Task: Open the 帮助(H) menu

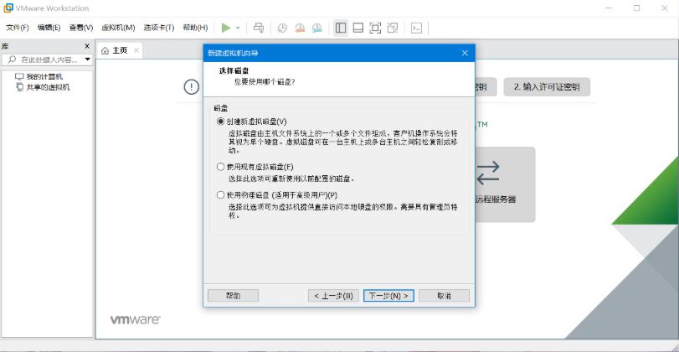Action: (x=195, y=28)
